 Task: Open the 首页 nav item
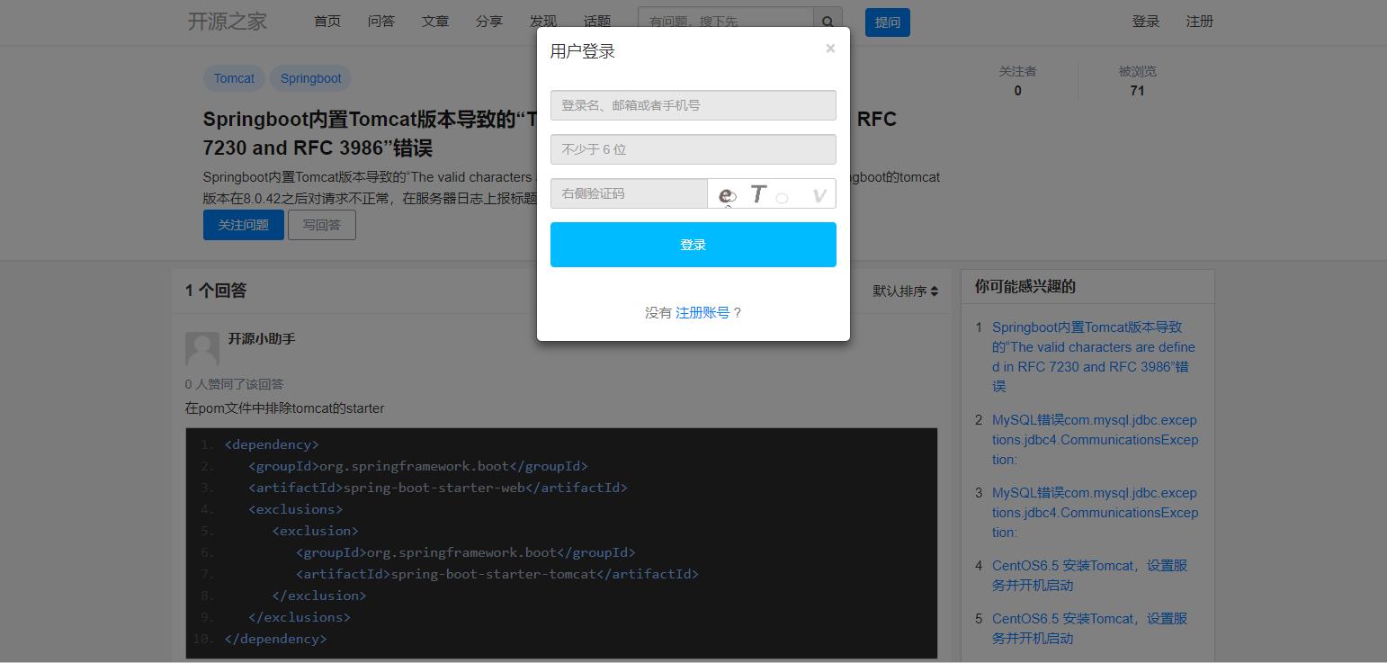coord(327,22)
